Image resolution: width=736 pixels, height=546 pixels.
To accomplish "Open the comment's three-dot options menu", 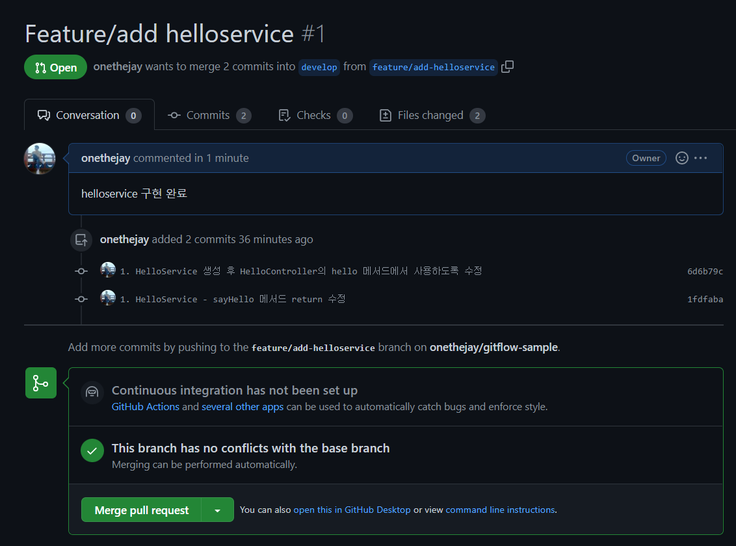I will click(x=700, y=158).
